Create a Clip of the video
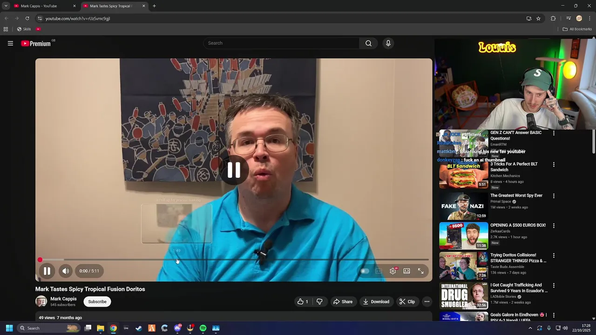596x335 pixels. coord(407,301)
